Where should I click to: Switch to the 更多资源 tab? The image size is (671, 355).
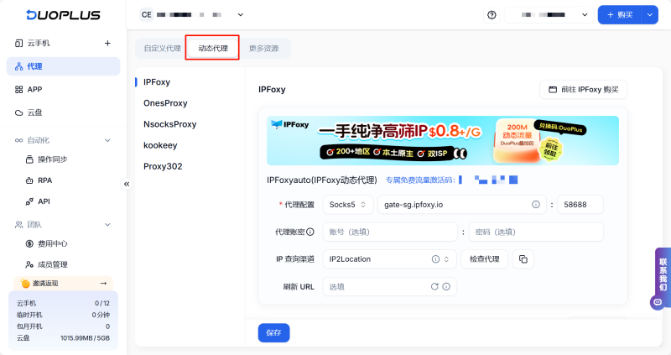tap(263, 49)
